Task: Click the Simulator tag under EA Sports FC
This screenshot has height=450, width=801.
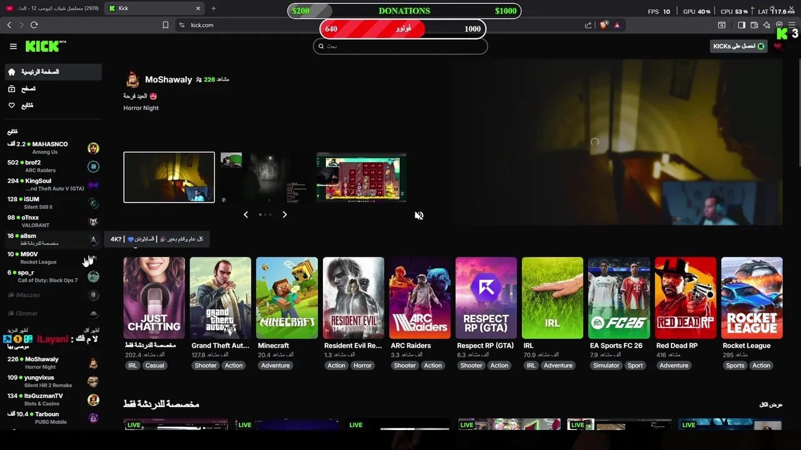Action: 606,366
